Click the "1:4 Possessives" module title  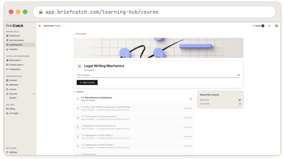click(89, 154)
